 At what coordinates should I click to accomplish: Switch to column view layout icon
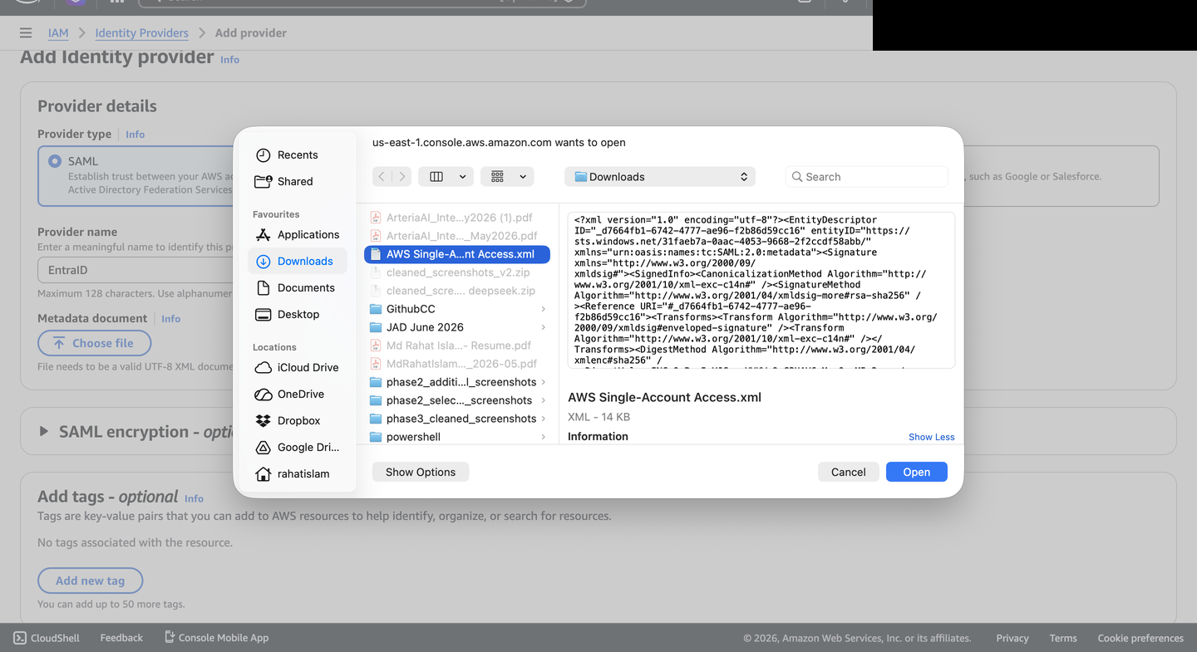[x=436, y=177]
